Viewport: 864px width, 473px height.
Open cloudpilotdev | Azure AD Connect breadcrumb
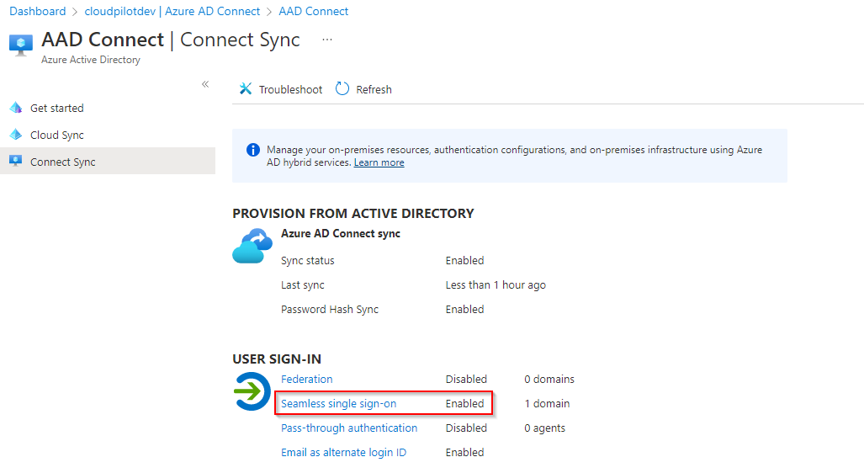point(172,11)
